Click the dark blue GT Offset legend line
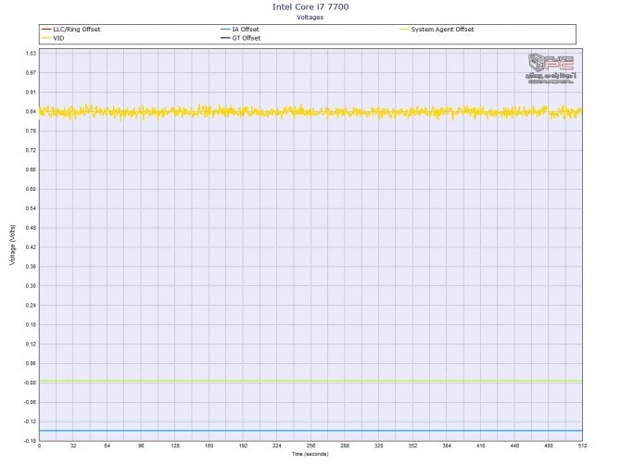The width and height of the screenshot is (621, 465). tap(226, 38)
